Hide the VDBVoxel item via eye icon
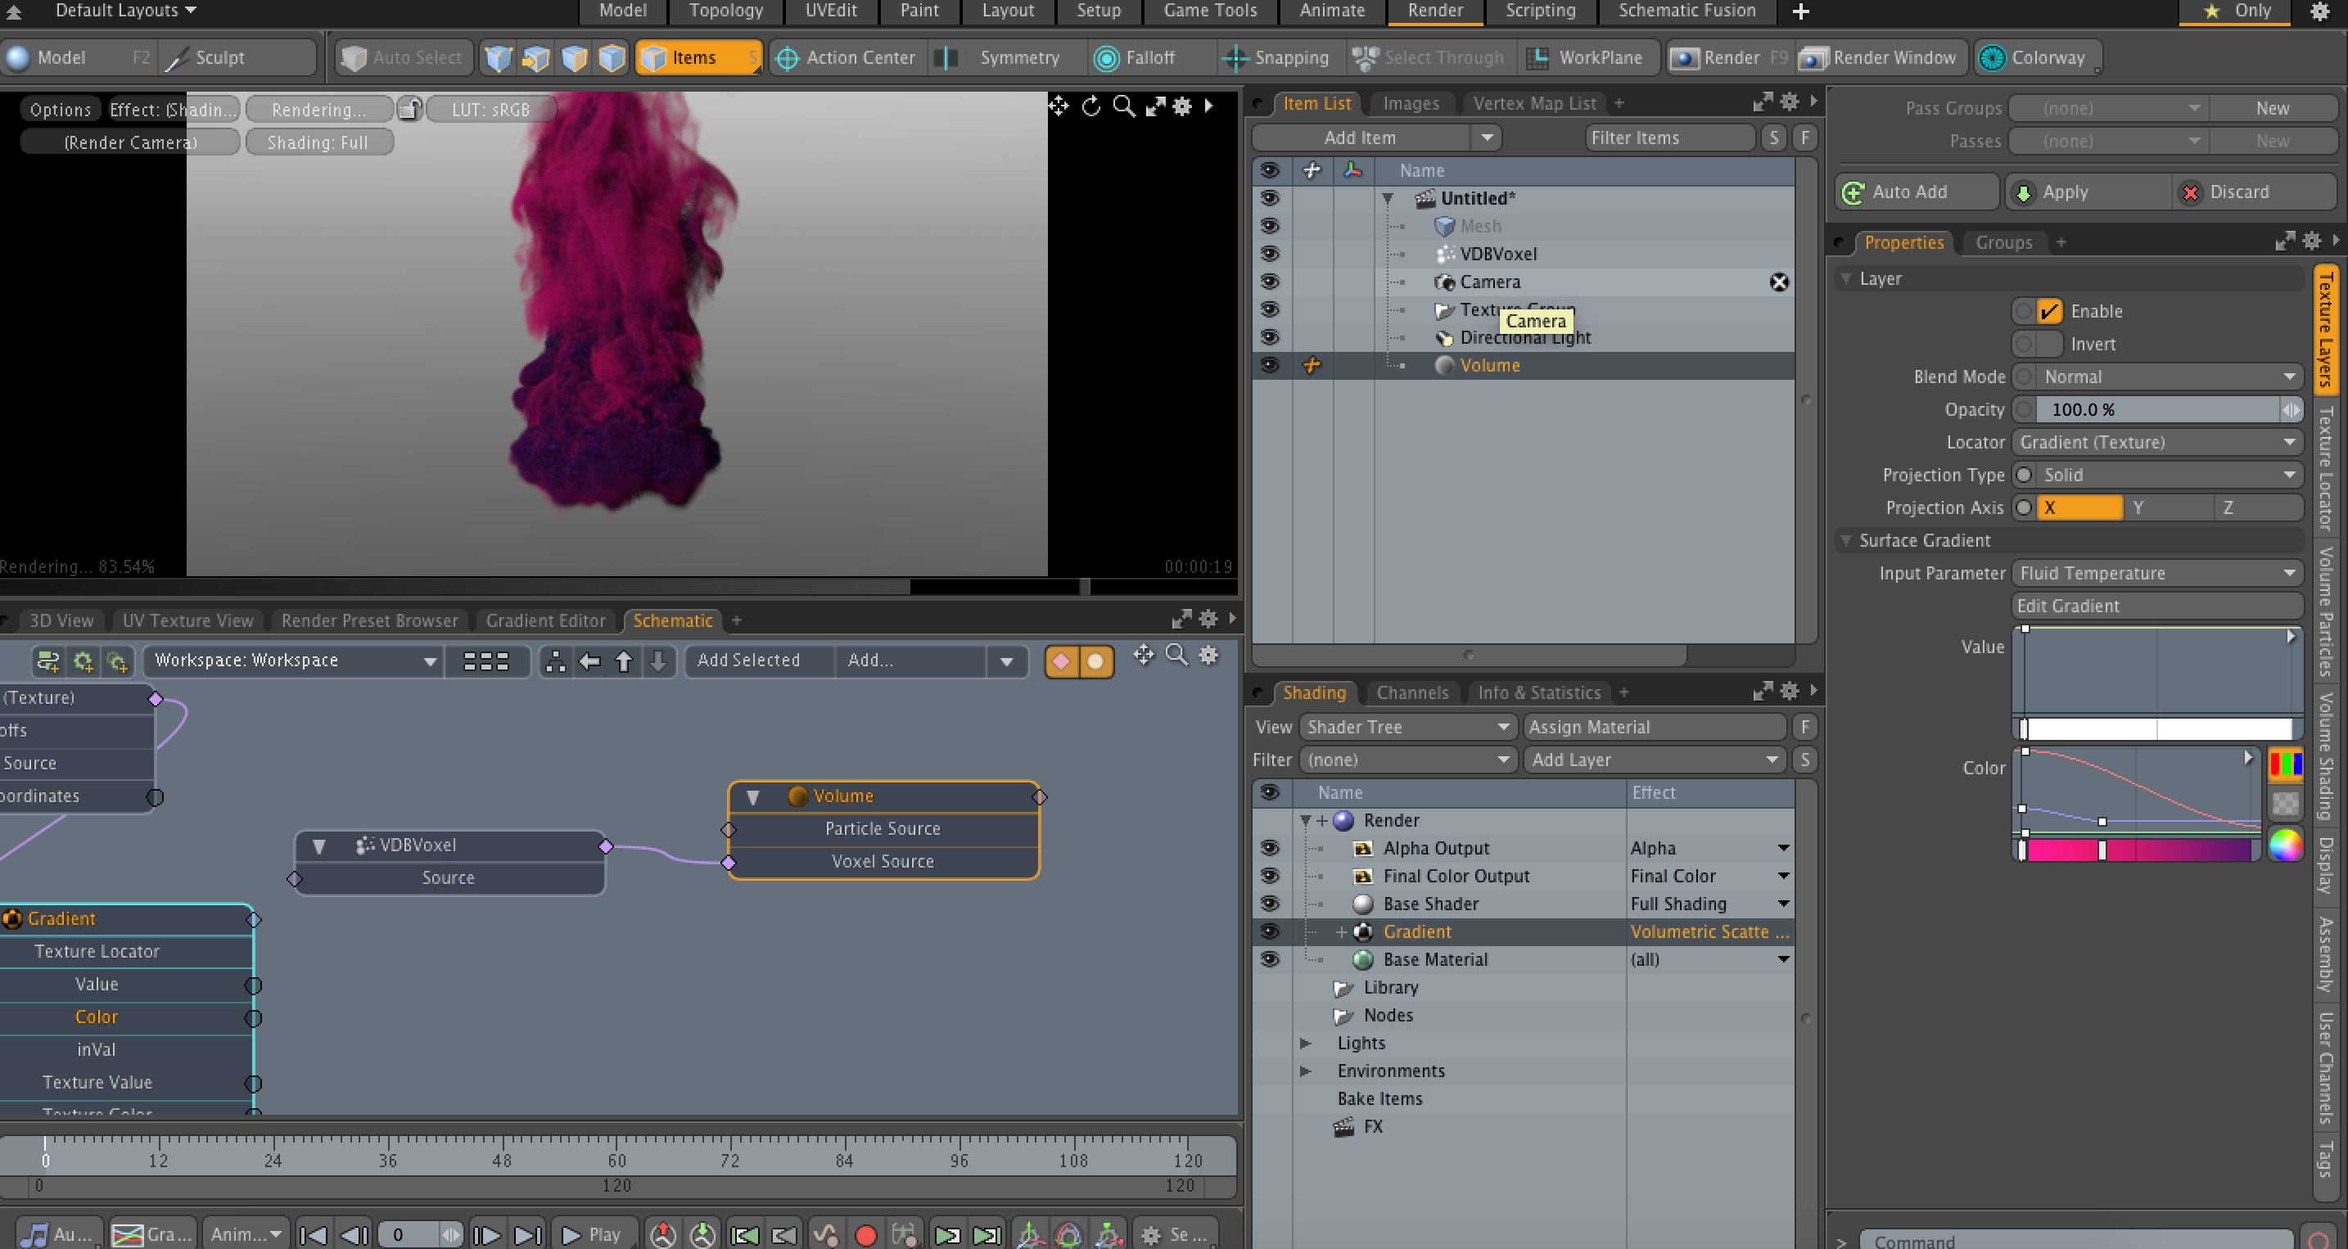The height and width of the screenshot is (1249, 2348). pyautogui.click(x=1270, y=253)
